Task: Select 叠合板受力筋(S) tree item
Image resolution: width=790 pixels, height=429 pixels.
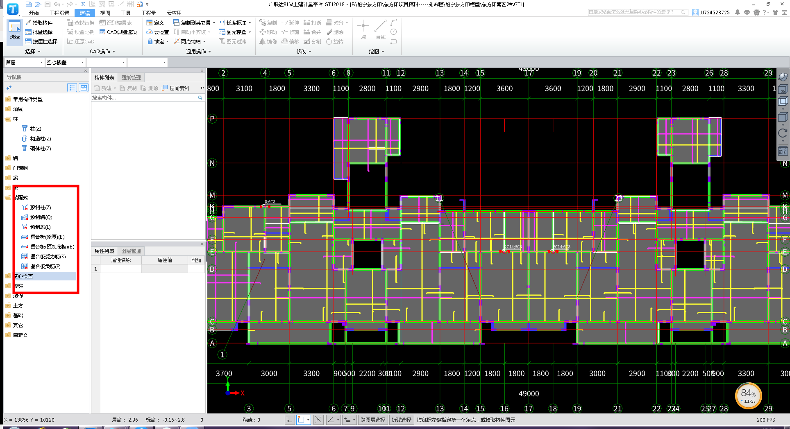Action: pyautogui.click(x=48, y=256)
